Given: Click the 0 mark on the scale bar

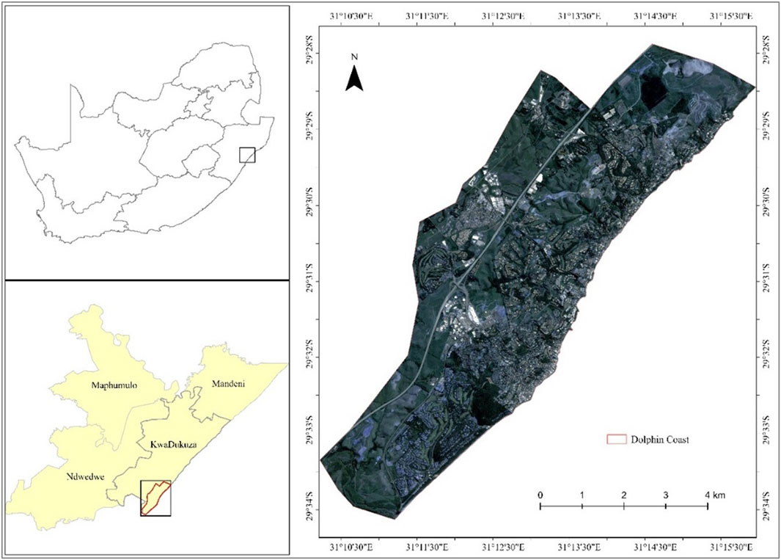Looking at the screenshot, I should 540,495.
